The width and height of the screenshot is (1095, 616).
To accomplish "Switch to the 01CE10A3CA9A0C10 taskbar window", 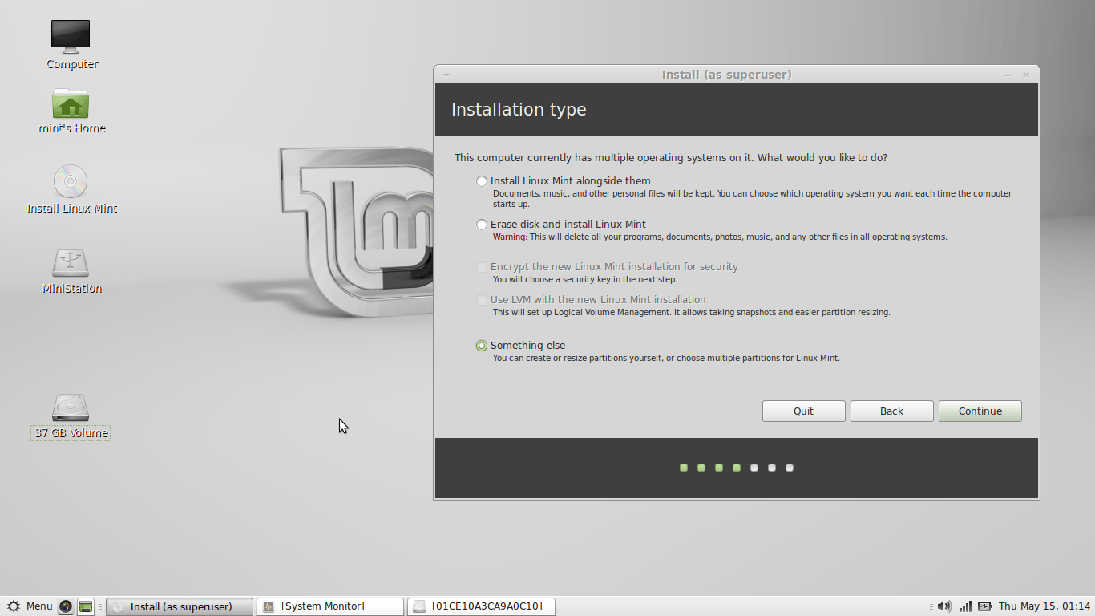I will [481, 606].
